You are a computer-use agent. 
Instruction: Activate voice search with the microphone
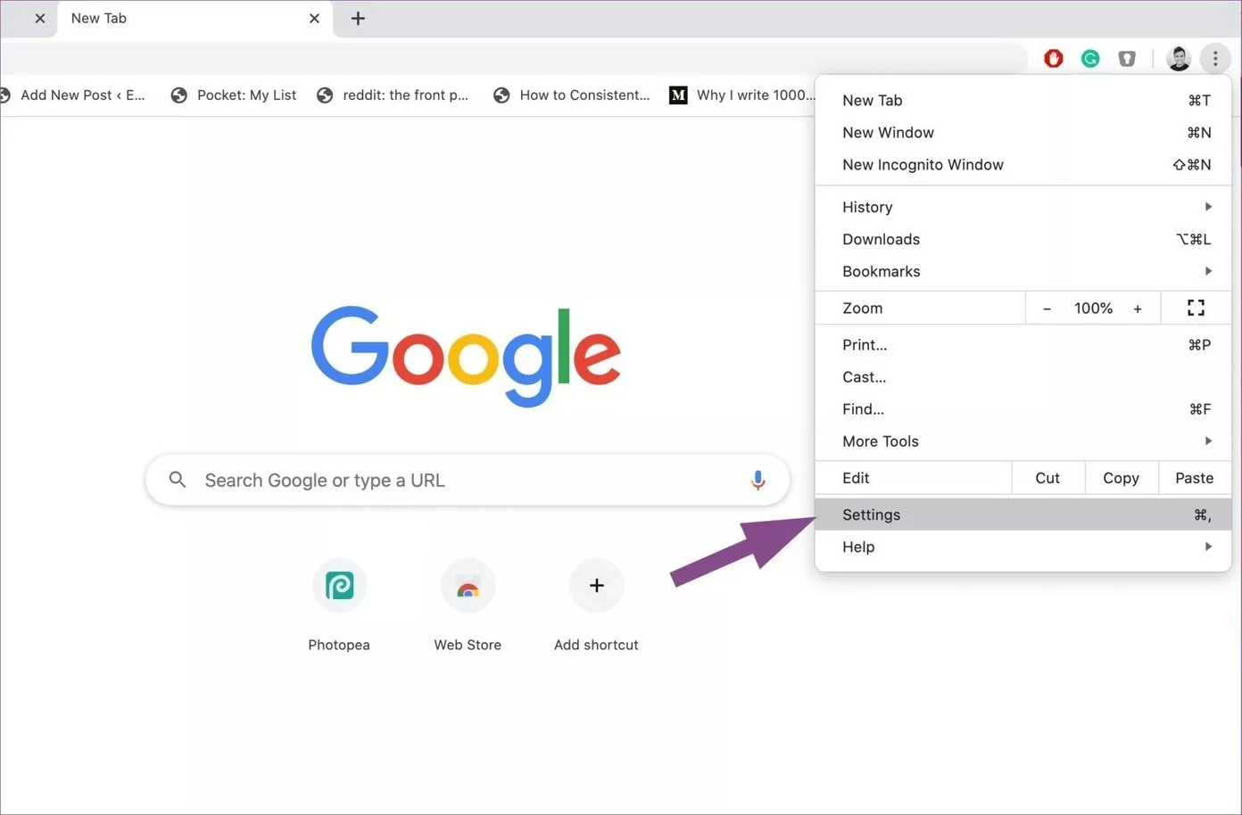pyautogui.click(x=758, y=480)
